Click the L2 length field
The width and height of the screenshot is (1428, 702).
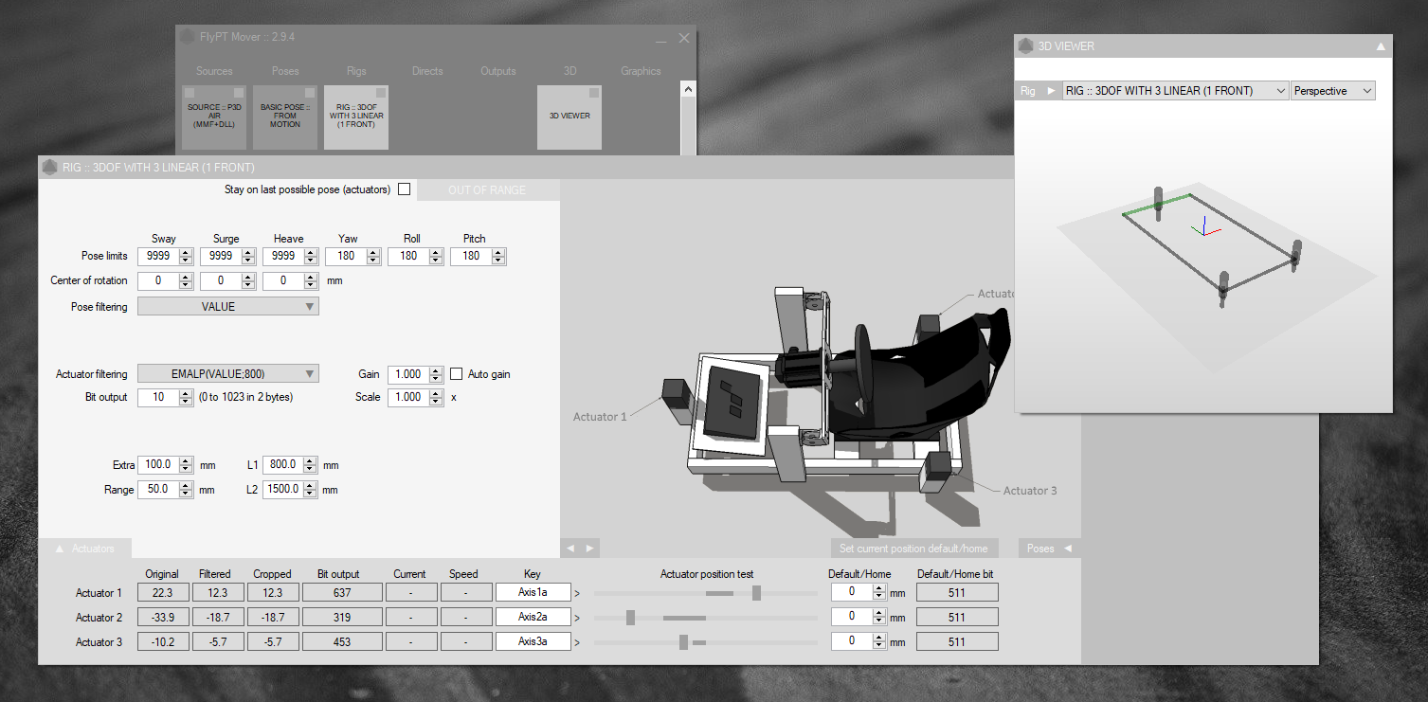coord(281,490)
